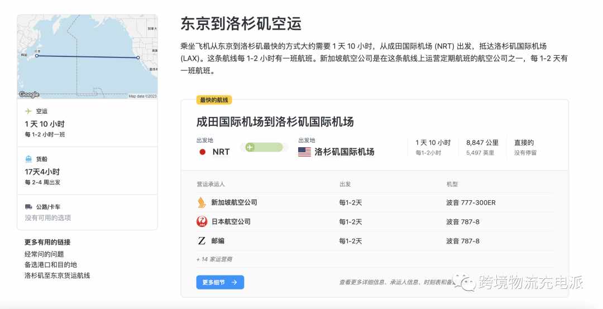Click 波音 787-8 in 日本航空公司 row
The width and height of the screenshot is (603, 309).
click(463, 222)
